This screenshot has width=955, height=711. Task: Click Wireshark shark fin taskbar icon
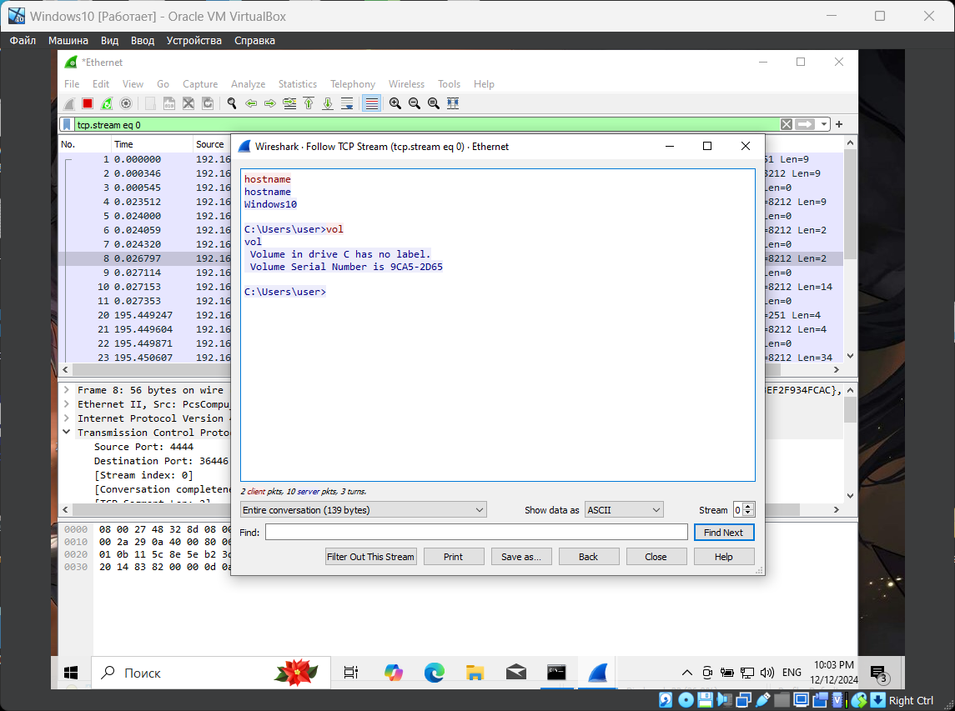tap(597, 673)
